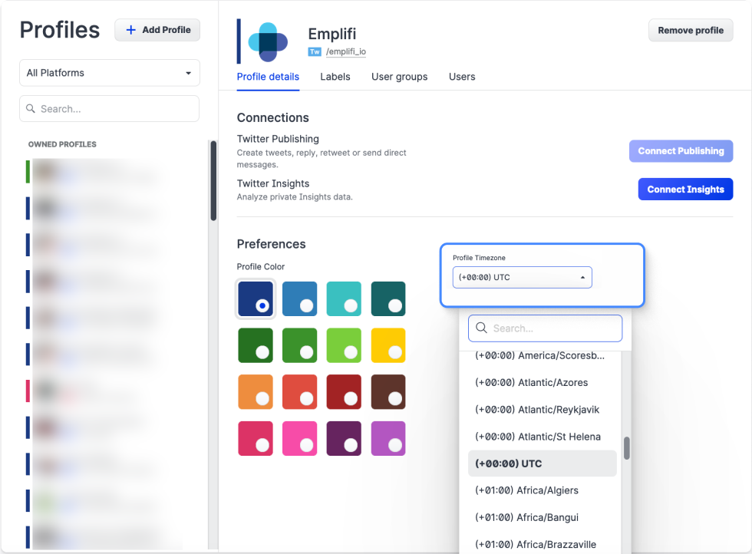Click the Connect Insights button
This screenshot has height=554, width=752.
685,190
